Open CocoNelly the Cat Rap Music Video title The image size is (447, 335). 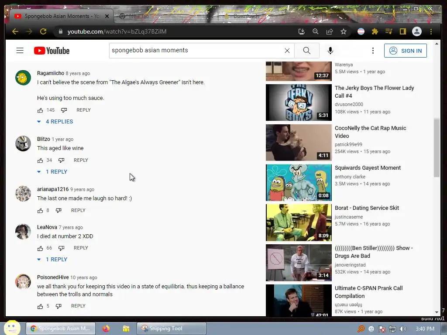370,132
